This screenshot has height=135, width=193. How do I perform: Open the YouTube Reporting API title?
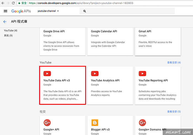[153, 80]
